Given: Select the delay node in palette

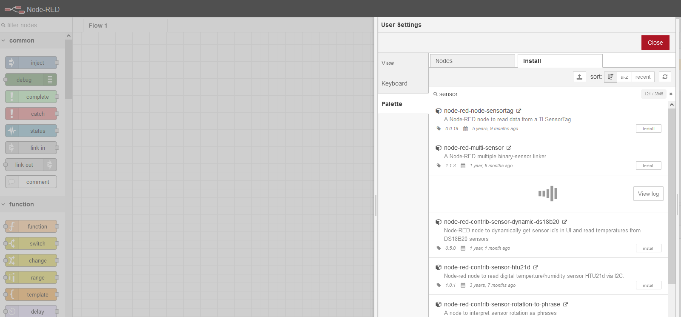Looking at the screenshot, I should 31,311.
